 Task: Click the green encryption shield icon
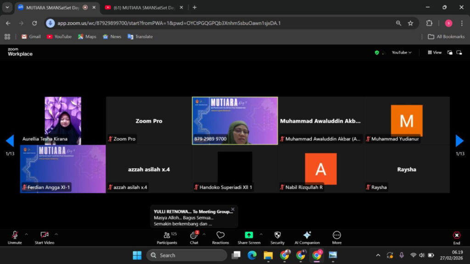click(x=377, y=53)
